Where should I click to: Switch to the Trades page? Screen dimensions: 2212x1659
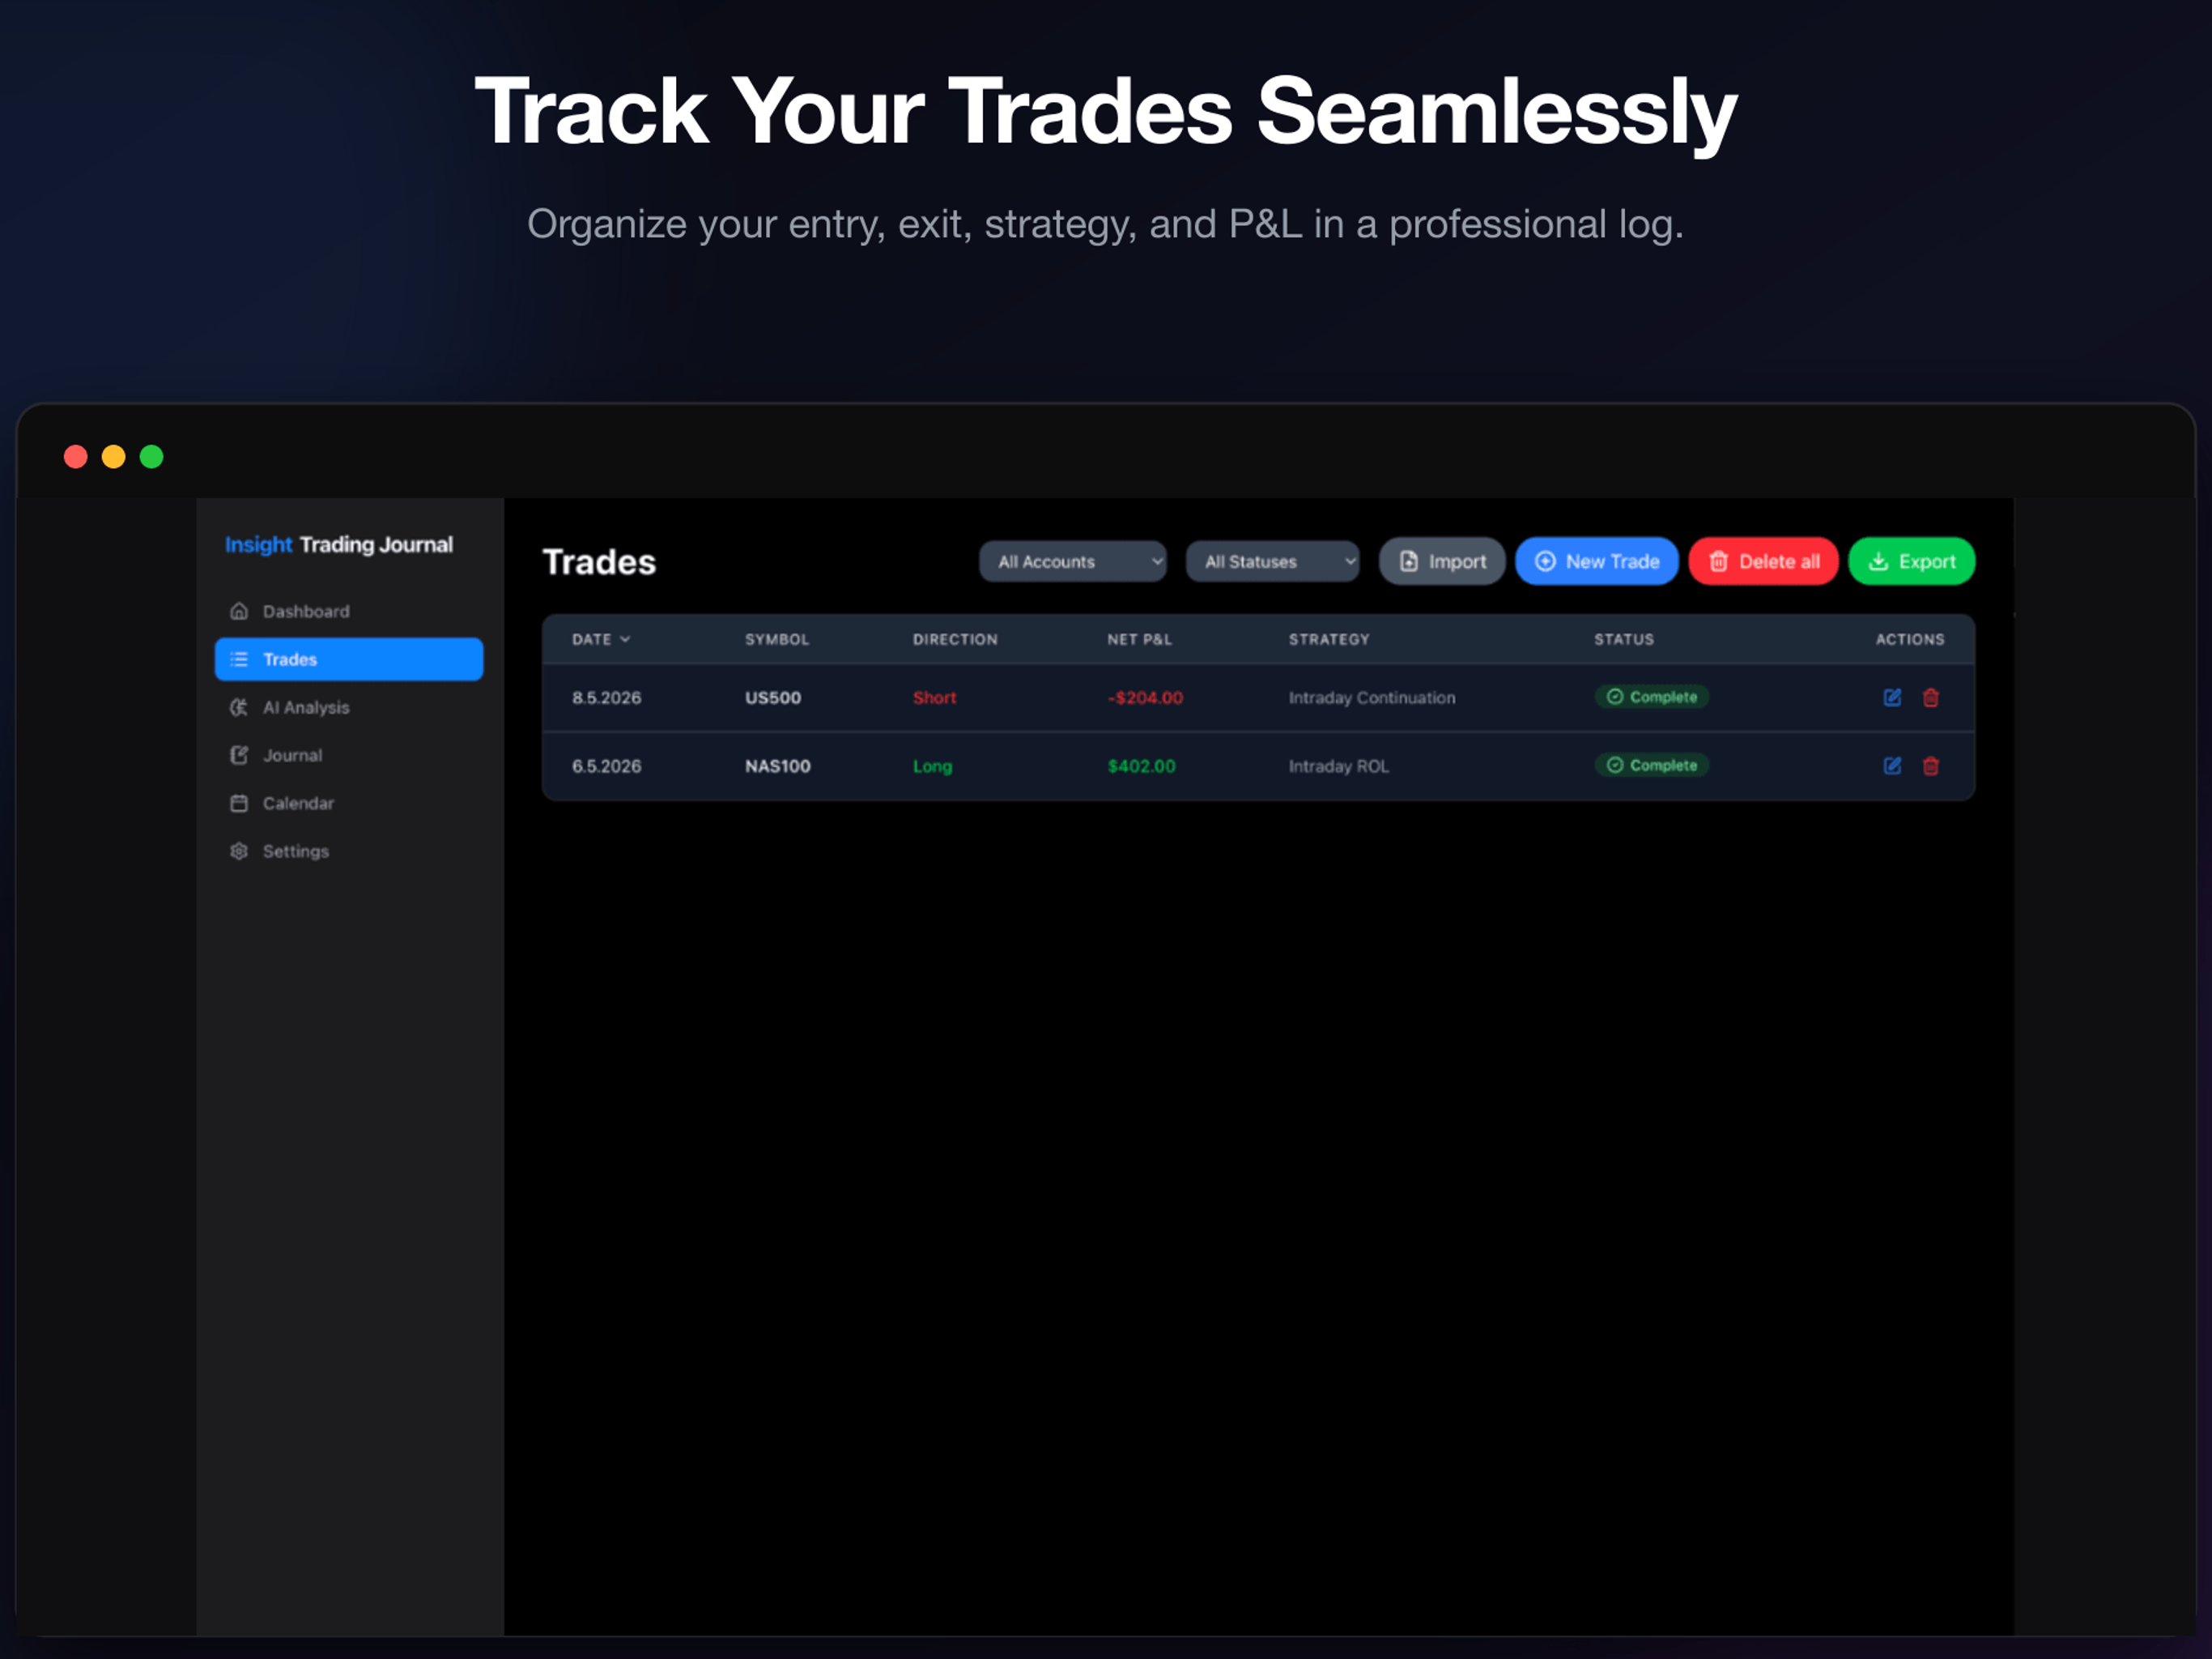(349, 659)
